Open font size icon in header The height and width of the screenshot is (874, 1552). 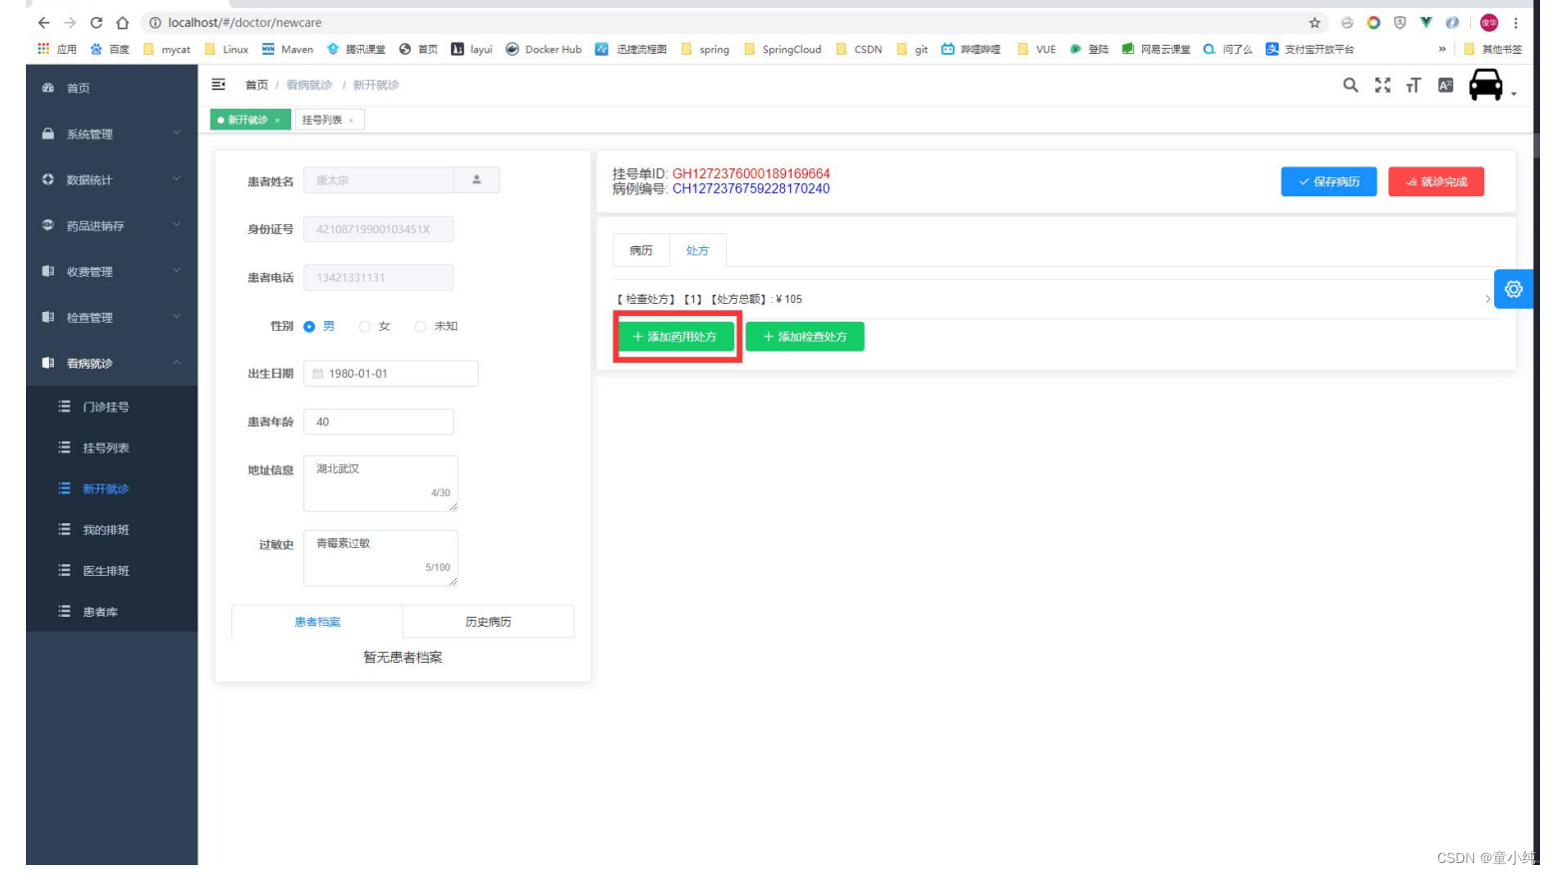[1413, 86]
